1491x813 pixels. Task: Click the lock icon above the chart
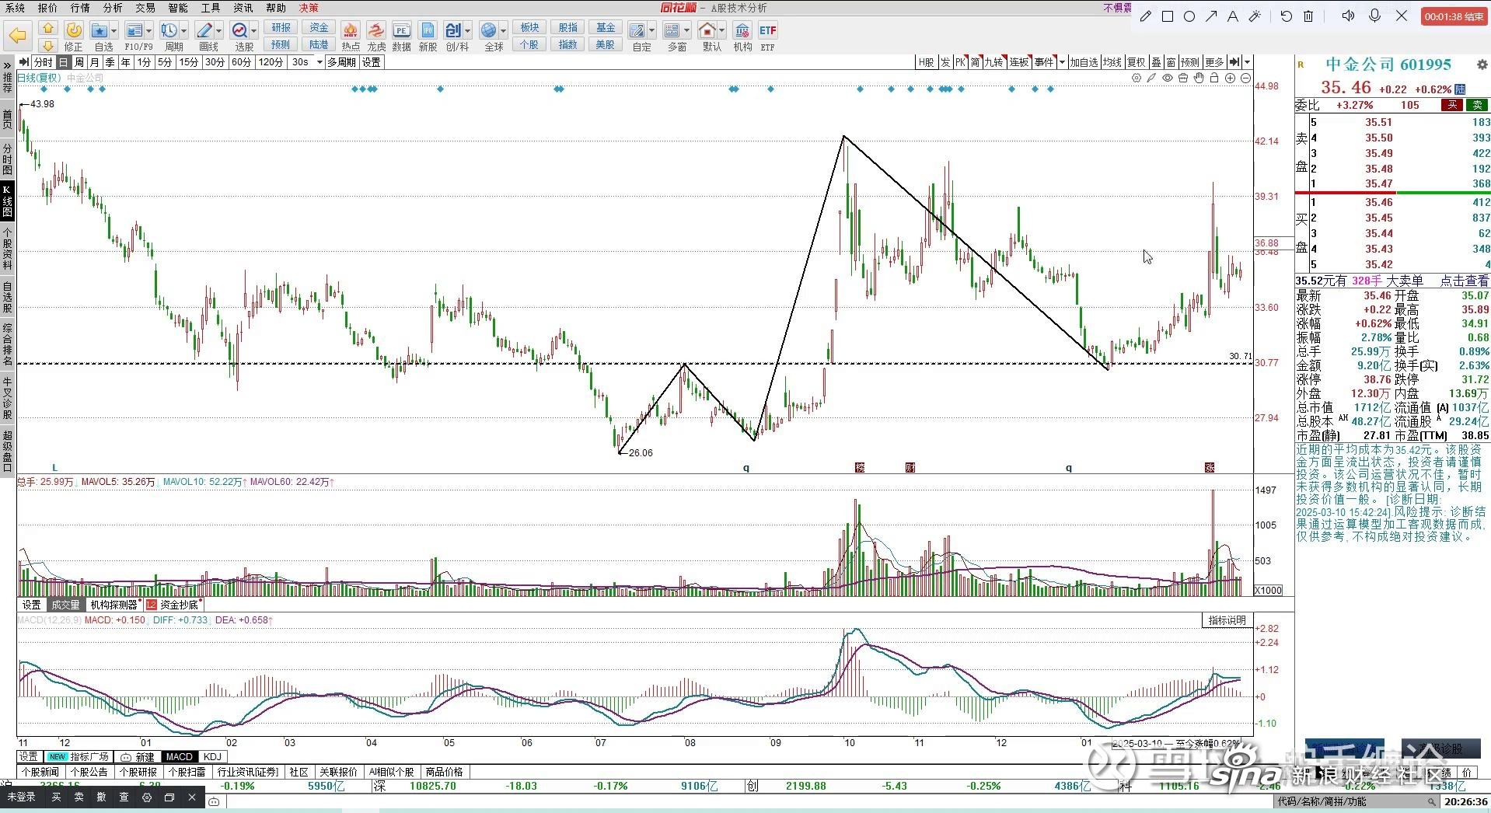point(1214,79)
